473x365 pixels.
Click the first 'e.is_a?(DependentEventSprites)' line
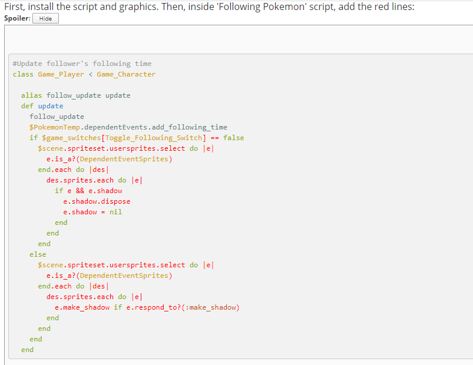coord(109,159)
